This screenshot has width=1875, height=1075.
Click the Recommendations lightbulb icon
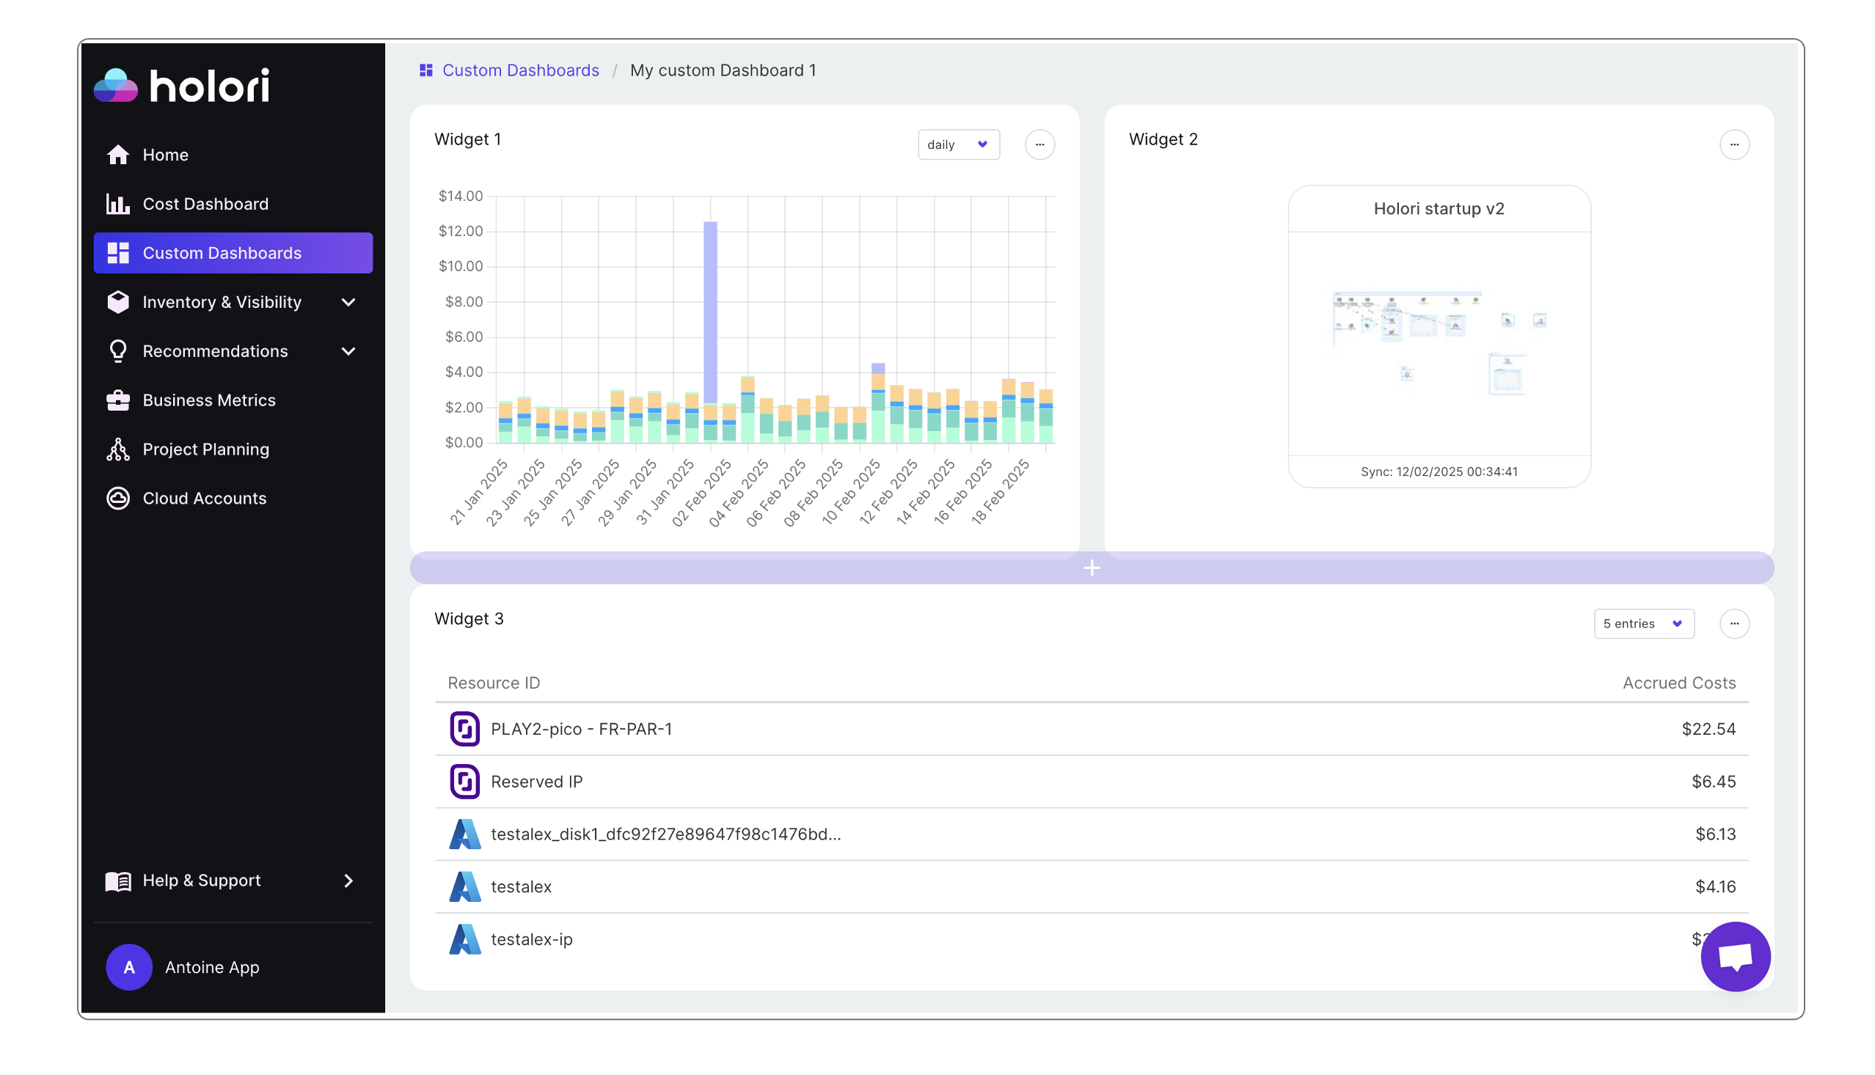(x=118, y=351)
